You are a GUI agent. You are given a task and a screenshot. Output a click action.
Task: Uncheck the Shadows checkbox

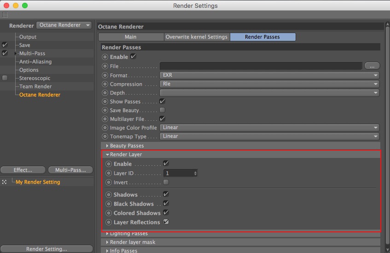pyautogui.click(x=166, y=194)
